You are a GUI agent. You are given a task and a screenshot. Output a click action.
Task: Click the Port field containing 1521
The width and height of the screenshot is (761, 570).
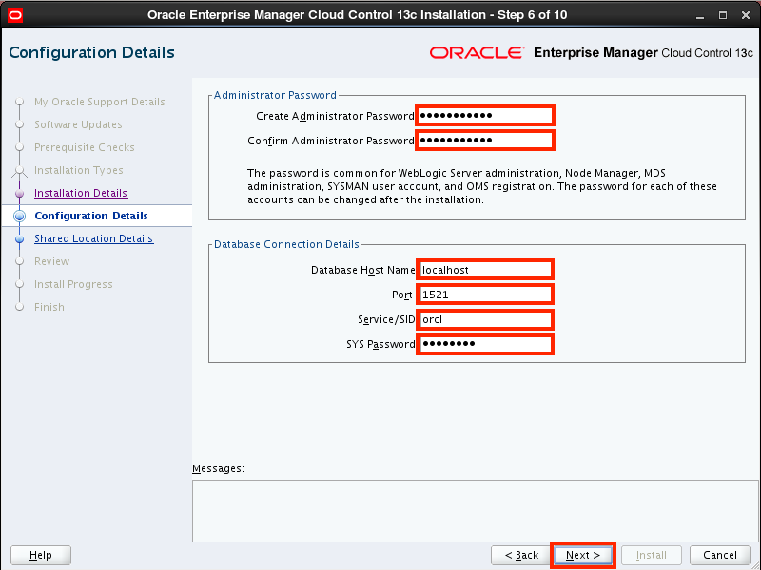pyautogui.click(x=485, y=294)
